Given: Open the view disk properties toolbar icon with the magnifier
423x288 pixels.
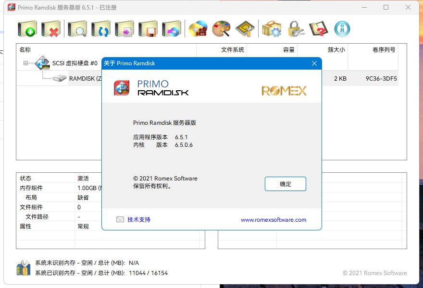Looking at the screenshot, I should pos(77,28).
